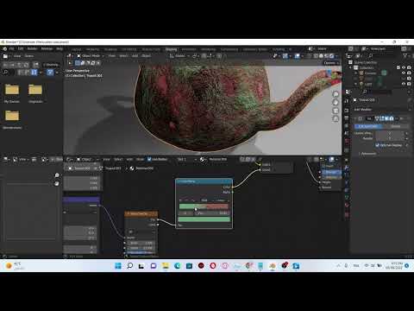
Task: Select Simple subdivision type
Action: coord(396,126)
